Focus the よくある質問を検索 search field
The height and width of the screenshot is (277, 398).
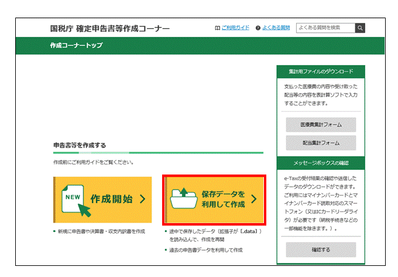[x=325, y=28]
